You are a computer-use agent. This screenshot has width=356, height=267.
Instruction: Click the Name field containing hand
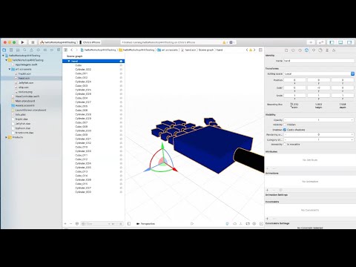click(319, 61)
